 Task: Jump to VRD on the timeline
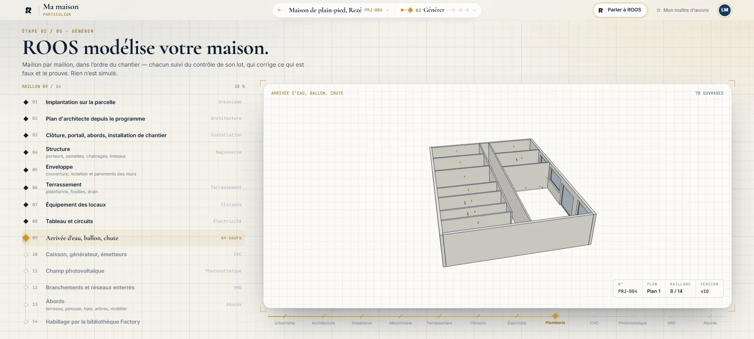coord(671,320)
